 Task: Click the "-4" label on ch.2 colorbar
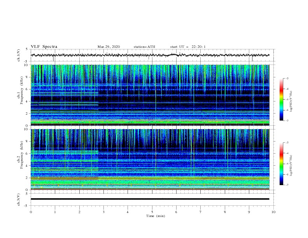coord(287,153)
